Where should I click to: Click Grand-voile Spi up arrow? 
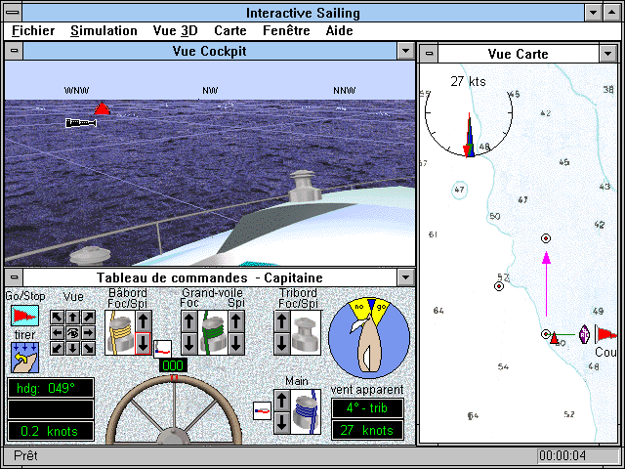[x=236, y=321]
